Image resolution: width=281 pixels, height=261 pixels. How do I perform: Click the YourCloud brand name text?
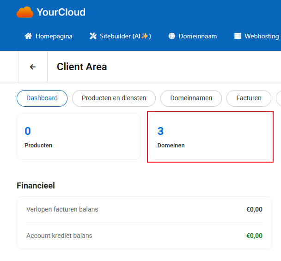(61, 12)
